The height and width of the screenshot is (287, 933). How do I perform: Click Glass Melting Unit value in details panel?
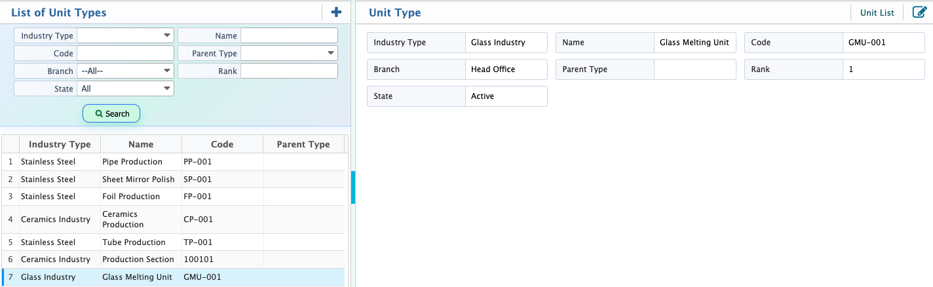[x=695, y=43]
